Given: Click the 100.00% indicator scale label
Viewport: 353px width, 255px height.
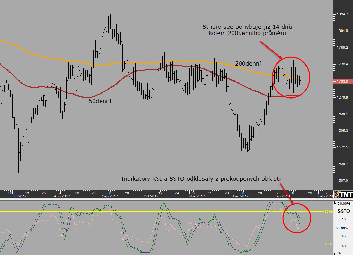Looking at the screenshot, I should tap(343, 204).
